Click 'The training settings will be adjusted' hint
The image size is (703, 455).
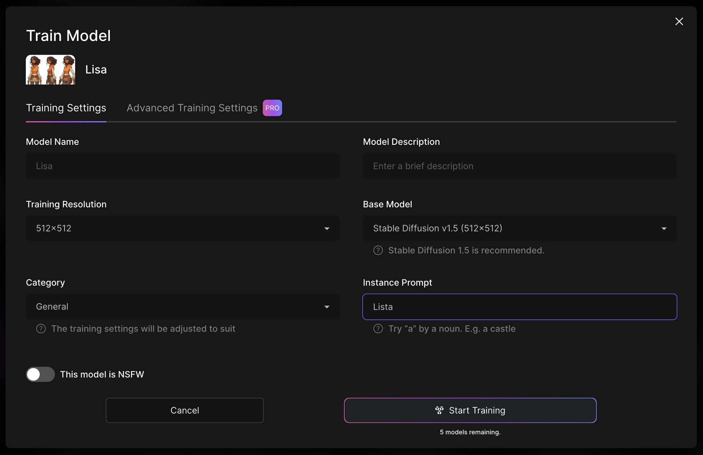143,329
